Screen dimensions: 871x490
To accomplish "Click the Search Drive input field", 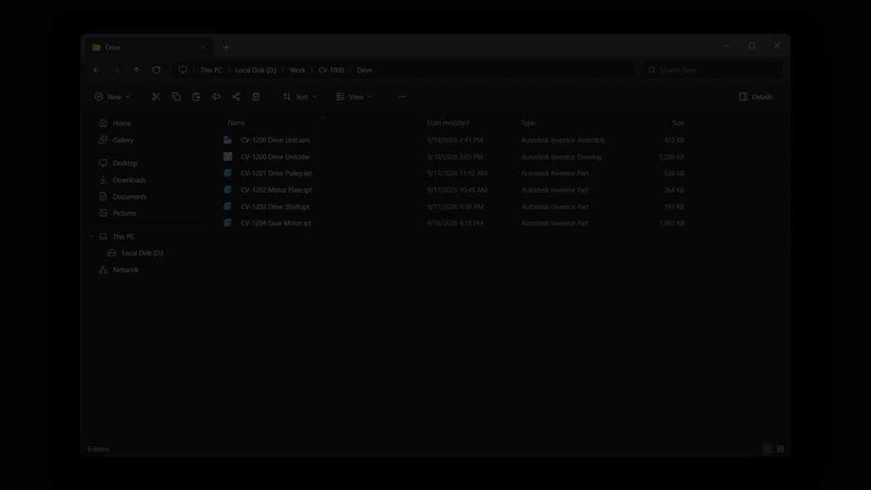I will coord(712,70).
